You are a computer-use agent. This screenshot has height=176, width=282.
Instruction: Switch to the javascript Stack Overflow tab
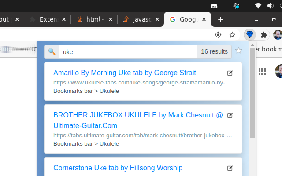pos(141,19)
